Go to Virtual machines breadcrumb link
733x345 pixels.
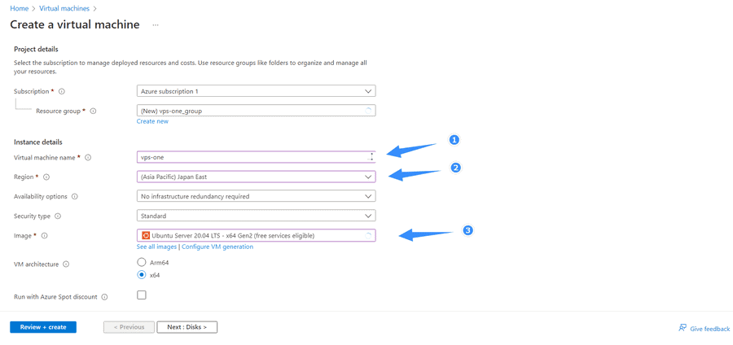pyautogui.click(x=64, y=8)
